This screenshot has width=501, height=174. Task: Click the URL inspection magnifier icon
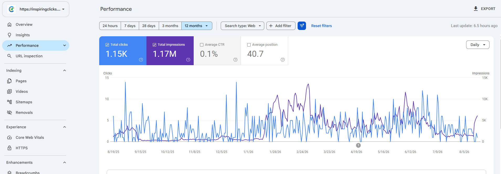9,56
